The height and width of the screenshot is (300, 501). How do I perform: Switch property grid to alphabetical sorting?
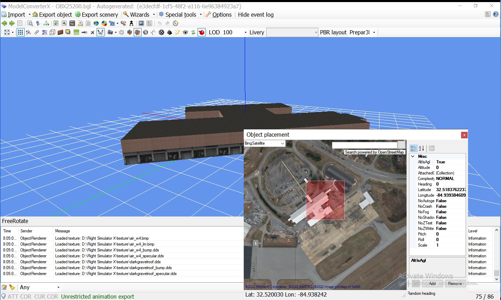point(421,148)
